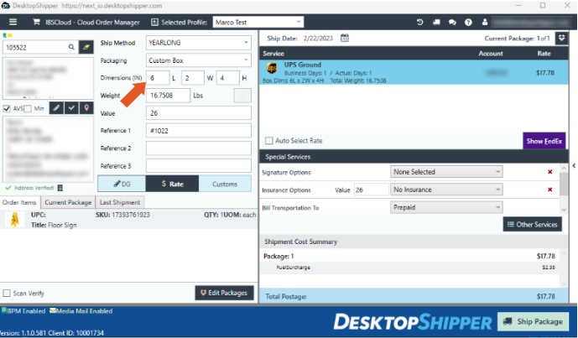Click the eraser clear order button
The height and width of the screenshot is (338, 578).
pos(86,47)
